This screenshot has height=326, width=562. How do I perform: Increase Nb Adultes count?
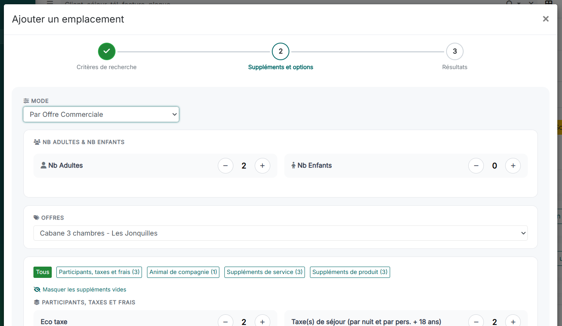tap(263, 166)
